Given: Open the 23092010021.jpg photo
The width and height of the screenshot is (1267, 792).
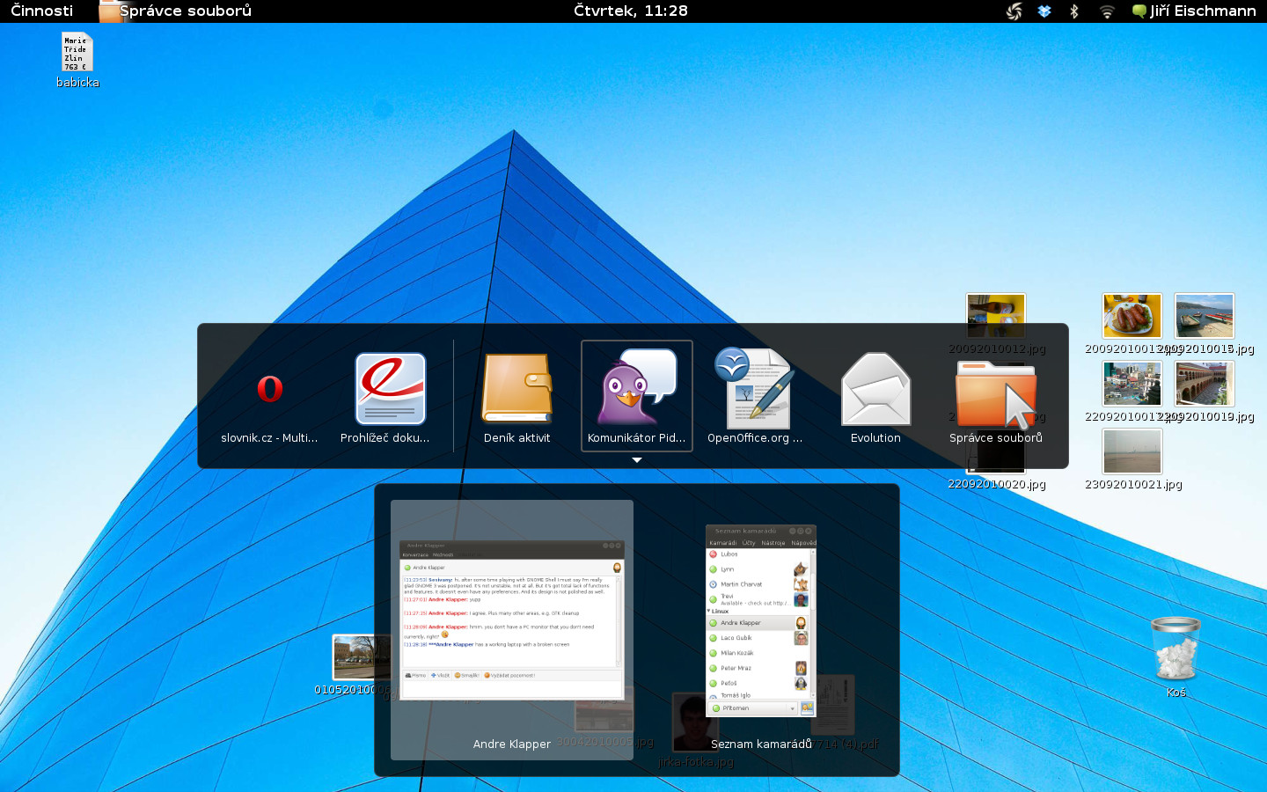Looking at the screenshot, I should pyautogui.click(x=1132, y=451).
